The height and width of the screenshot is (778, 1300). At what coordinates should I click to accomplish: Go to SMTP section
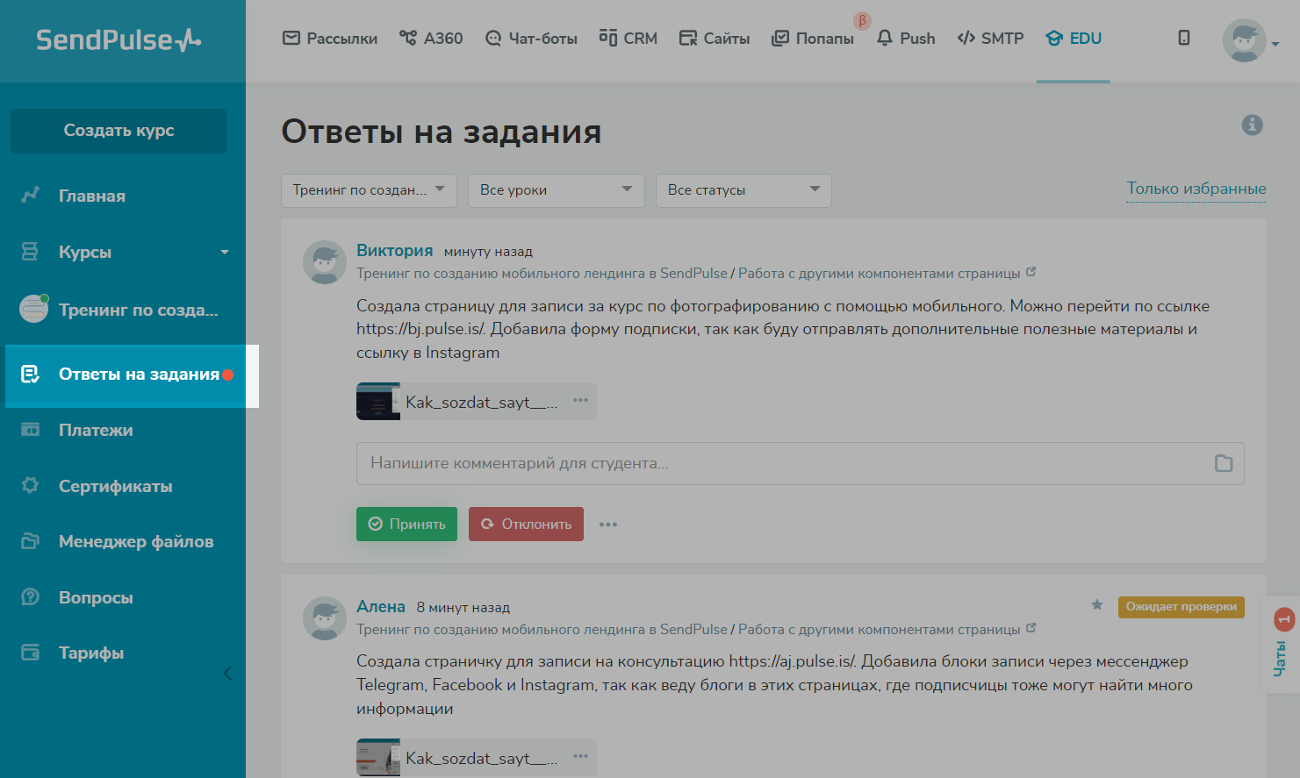pos(991,39)
